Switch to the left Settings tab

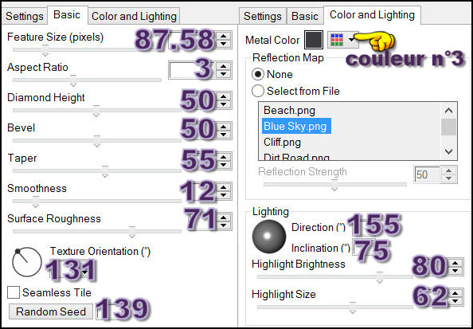[x=25, y=16]
